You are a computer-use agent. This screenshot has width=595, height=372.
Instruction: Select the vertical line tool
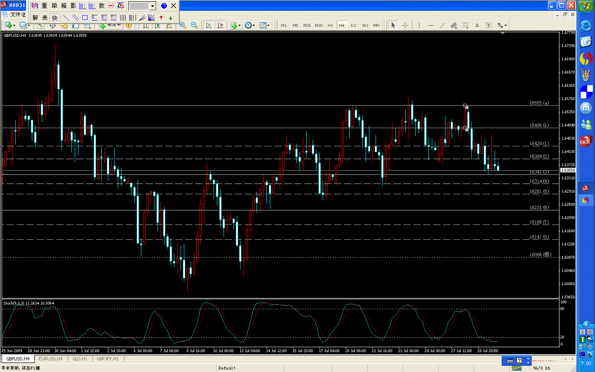click(x=419, y=25)
